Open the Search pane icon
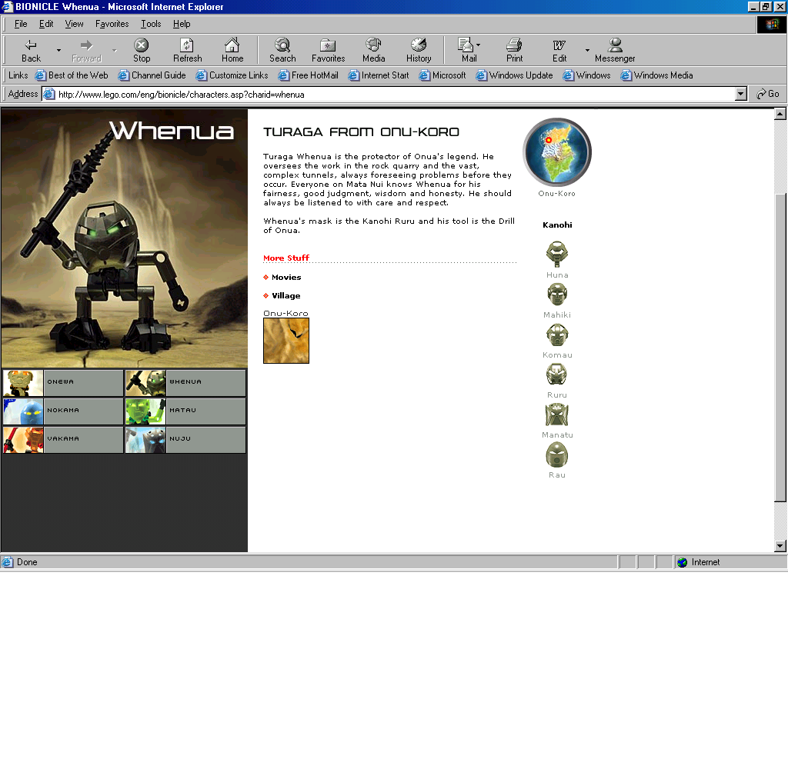The height and width of the screenshot is (769, 788). coord(282,50)
